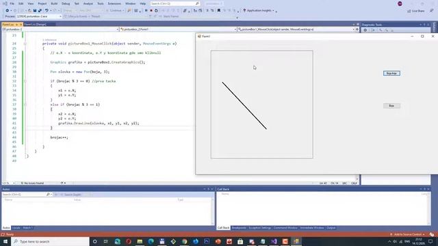Viewport: 438px width, 246px height.
Task: Open the Opera browser taskbar icon
Action: pyautogui.click(x=129, y=241)
